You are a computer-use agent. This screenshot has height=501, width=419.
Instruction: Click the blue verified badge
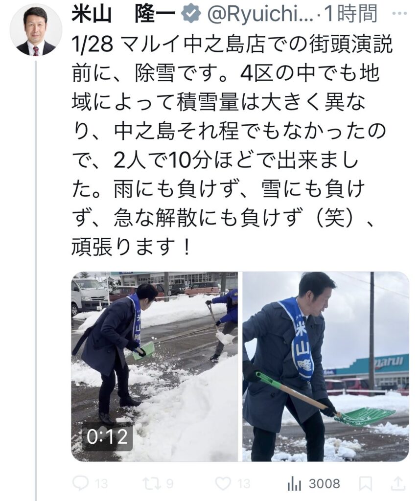tap(191, 14)
